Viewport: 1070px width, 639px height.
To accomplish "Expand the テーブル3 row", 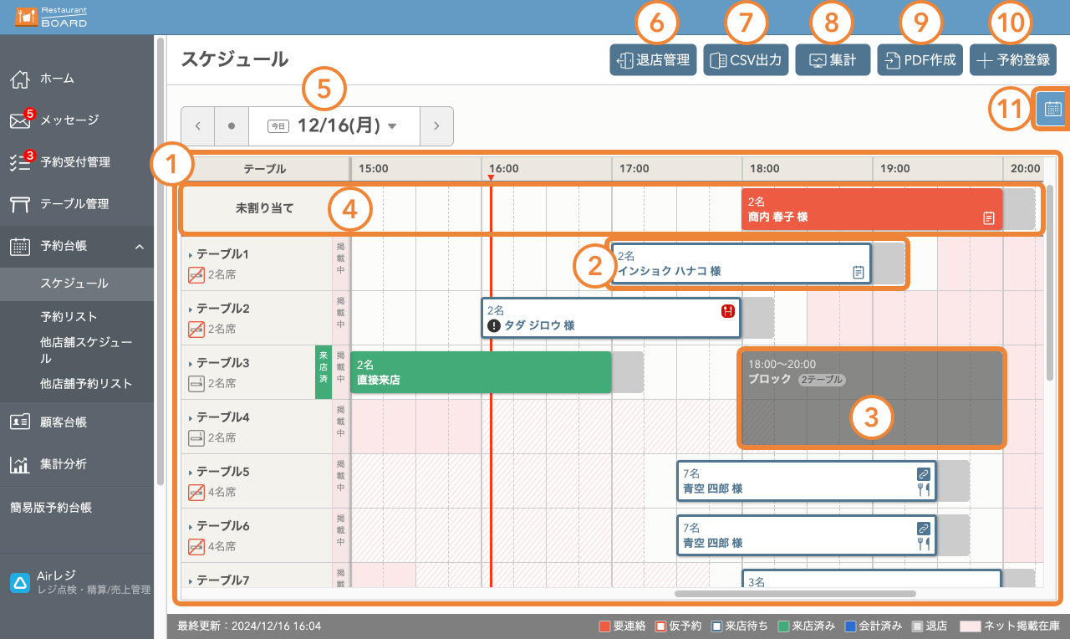I will click(191, 363).
